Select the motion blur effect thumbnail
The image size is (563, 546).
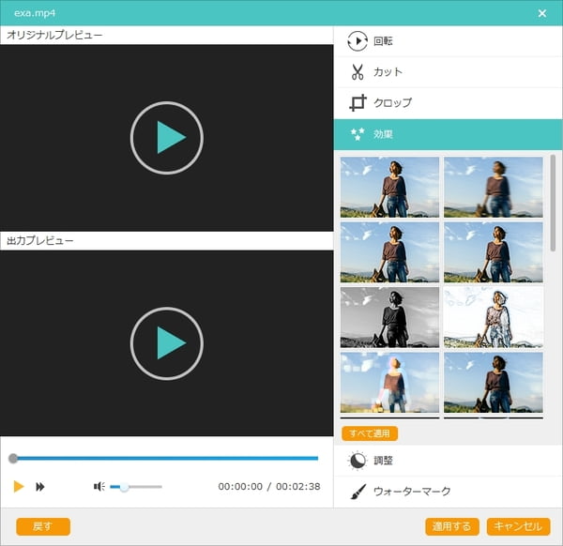pos(493,187)
